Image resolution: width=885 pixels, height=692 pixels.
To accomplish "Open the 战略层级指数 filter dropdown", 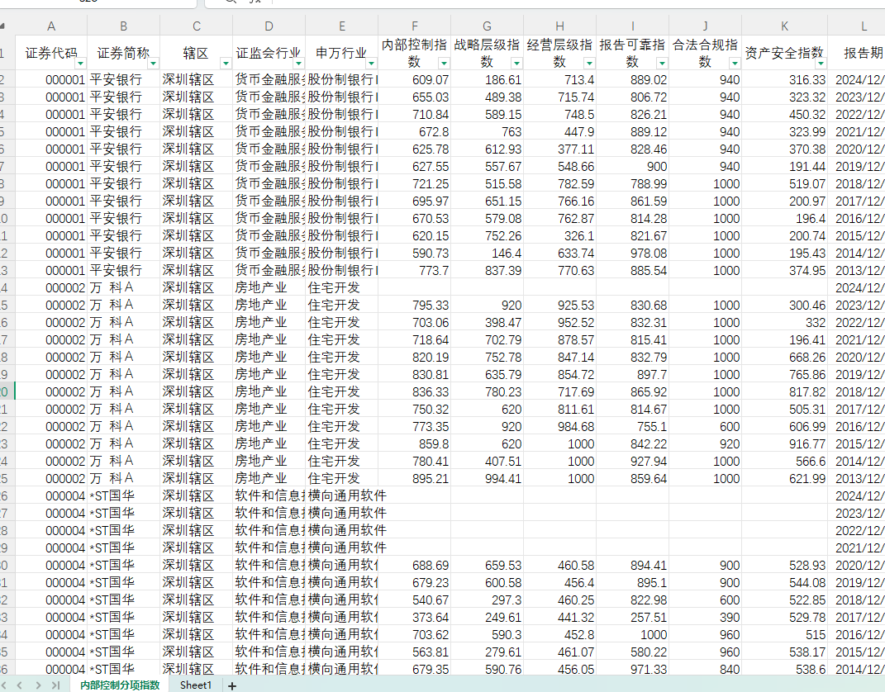I will 517,63.
